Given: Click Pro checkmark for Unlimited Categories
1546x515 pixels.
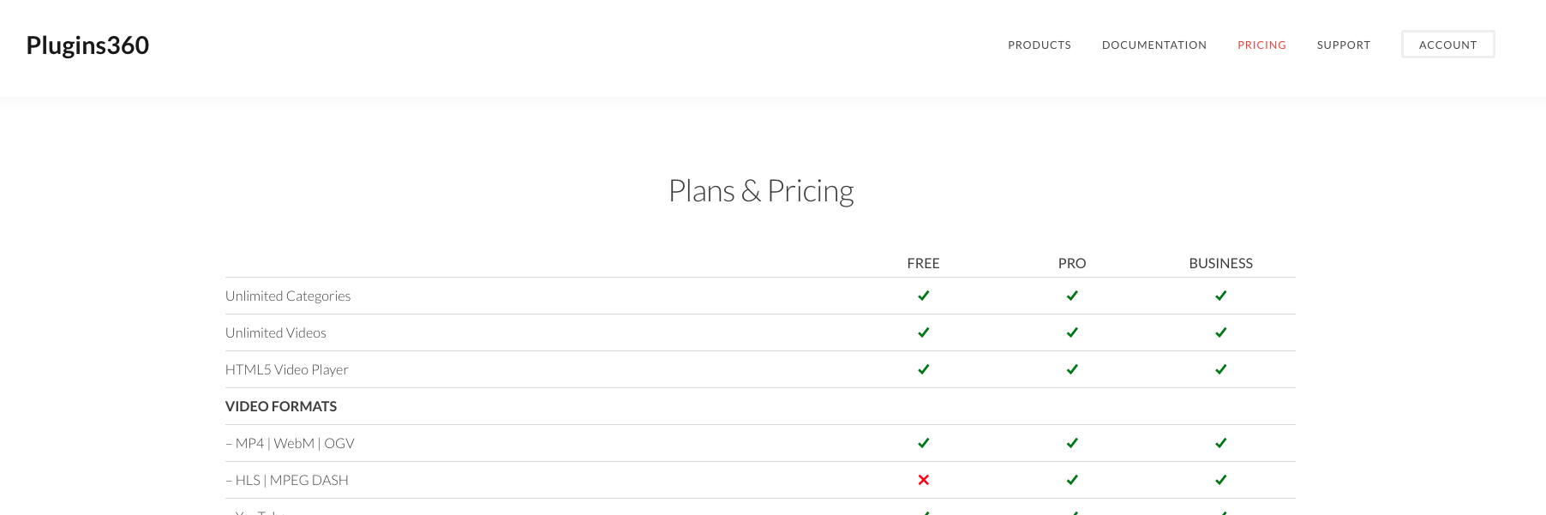Looking at the screenshot, I should (x=1072, y=296).
